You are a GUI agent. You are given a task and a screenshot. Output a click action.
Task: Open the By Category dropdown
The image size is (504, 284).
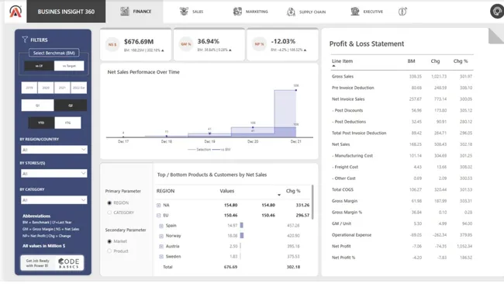54,199
